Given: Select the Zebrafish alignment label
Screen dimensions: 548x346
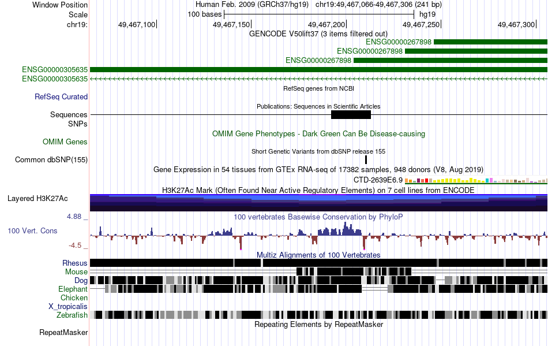Looking at the screenshot, I should [72, 315].
